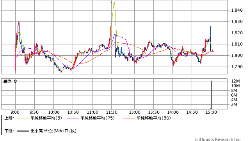Click the 1,840 price axis label

[237, 10]
